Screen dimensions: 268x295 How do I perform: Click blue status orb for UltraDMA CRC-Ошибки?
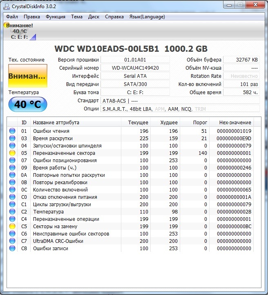[12, 241]
